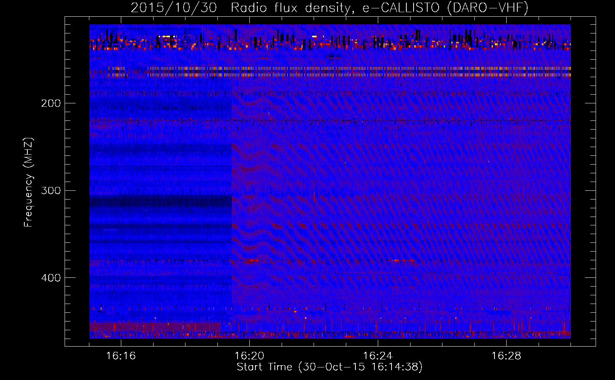Click the 'Frequency (MHZ)' axis label
The image size is (615, 380).
tap(29, 182)
